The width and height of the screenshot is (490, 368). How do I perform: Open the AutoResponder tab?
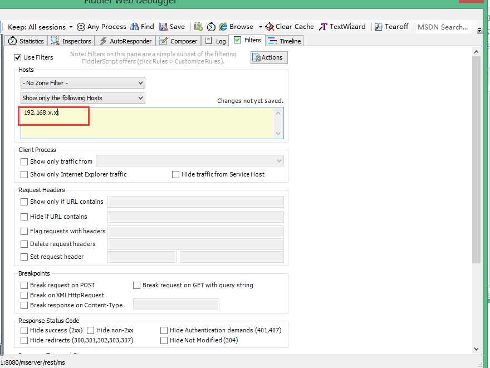[125, 41]
